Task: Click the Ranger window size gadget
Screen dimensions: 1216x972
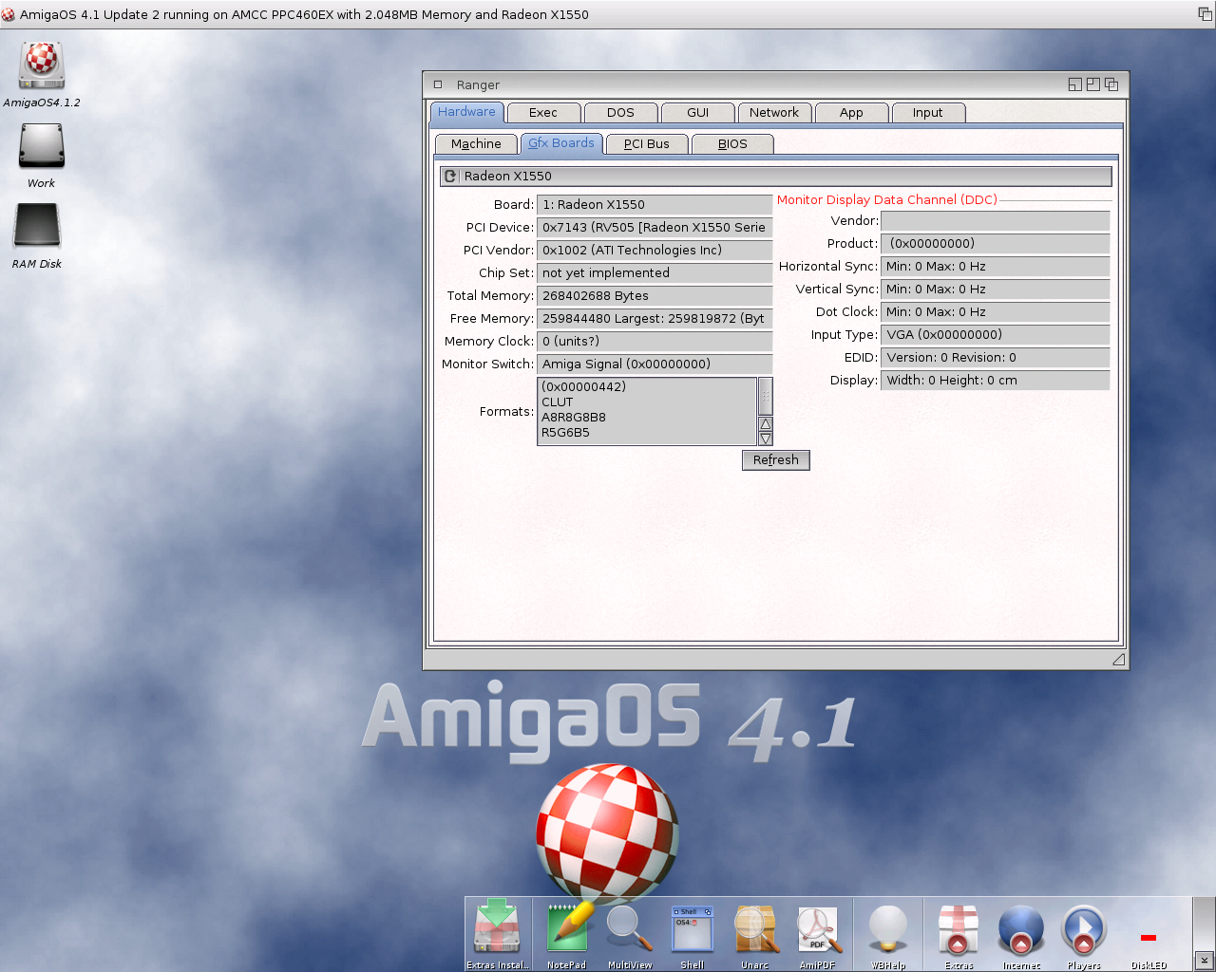Action: tap(1118, 659)
